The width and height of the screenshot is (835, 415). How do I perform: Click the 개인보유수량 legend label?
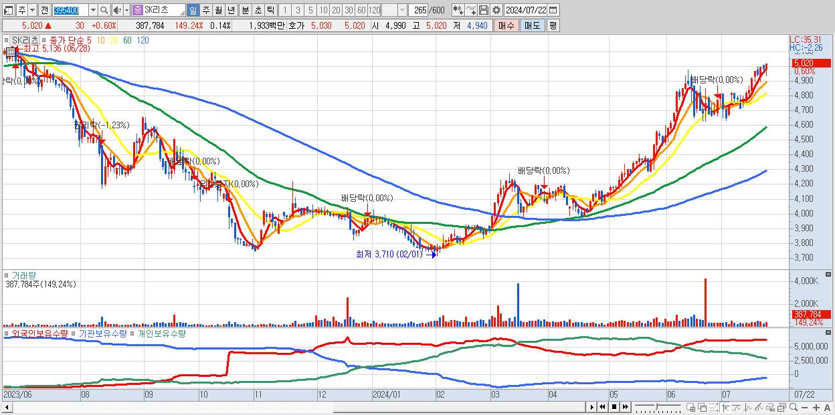(161, 333)
